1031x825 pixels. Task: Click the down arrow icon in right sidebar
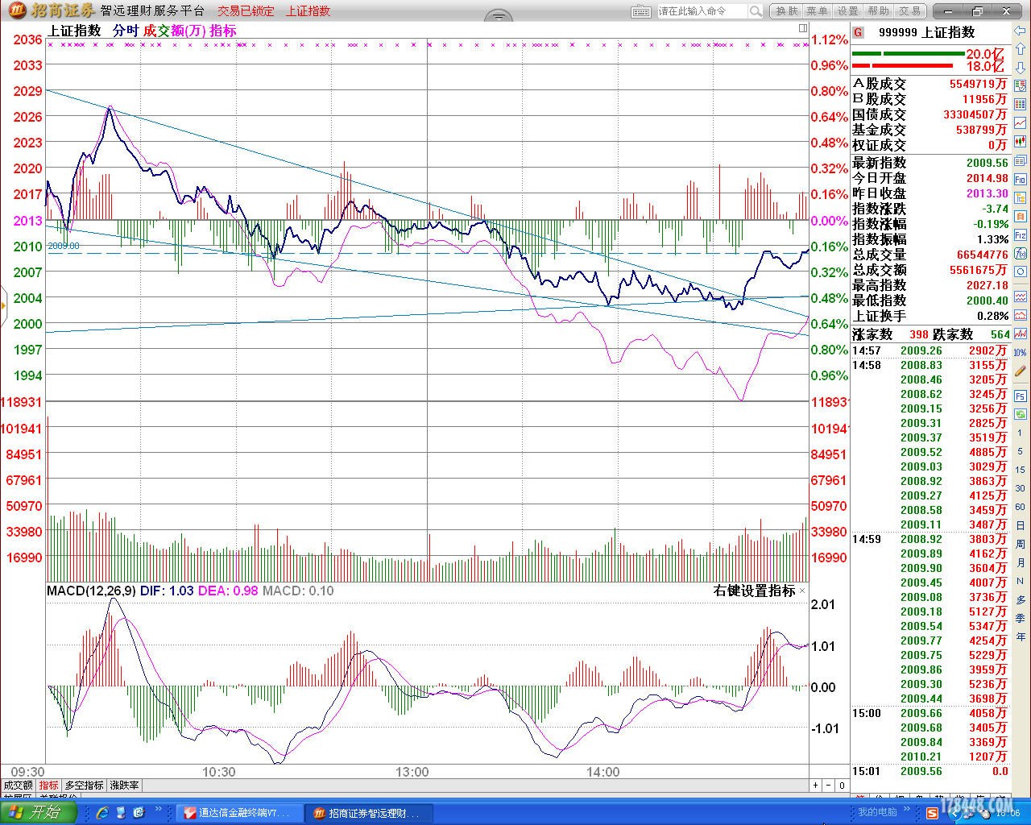[x=1021, y=68]
